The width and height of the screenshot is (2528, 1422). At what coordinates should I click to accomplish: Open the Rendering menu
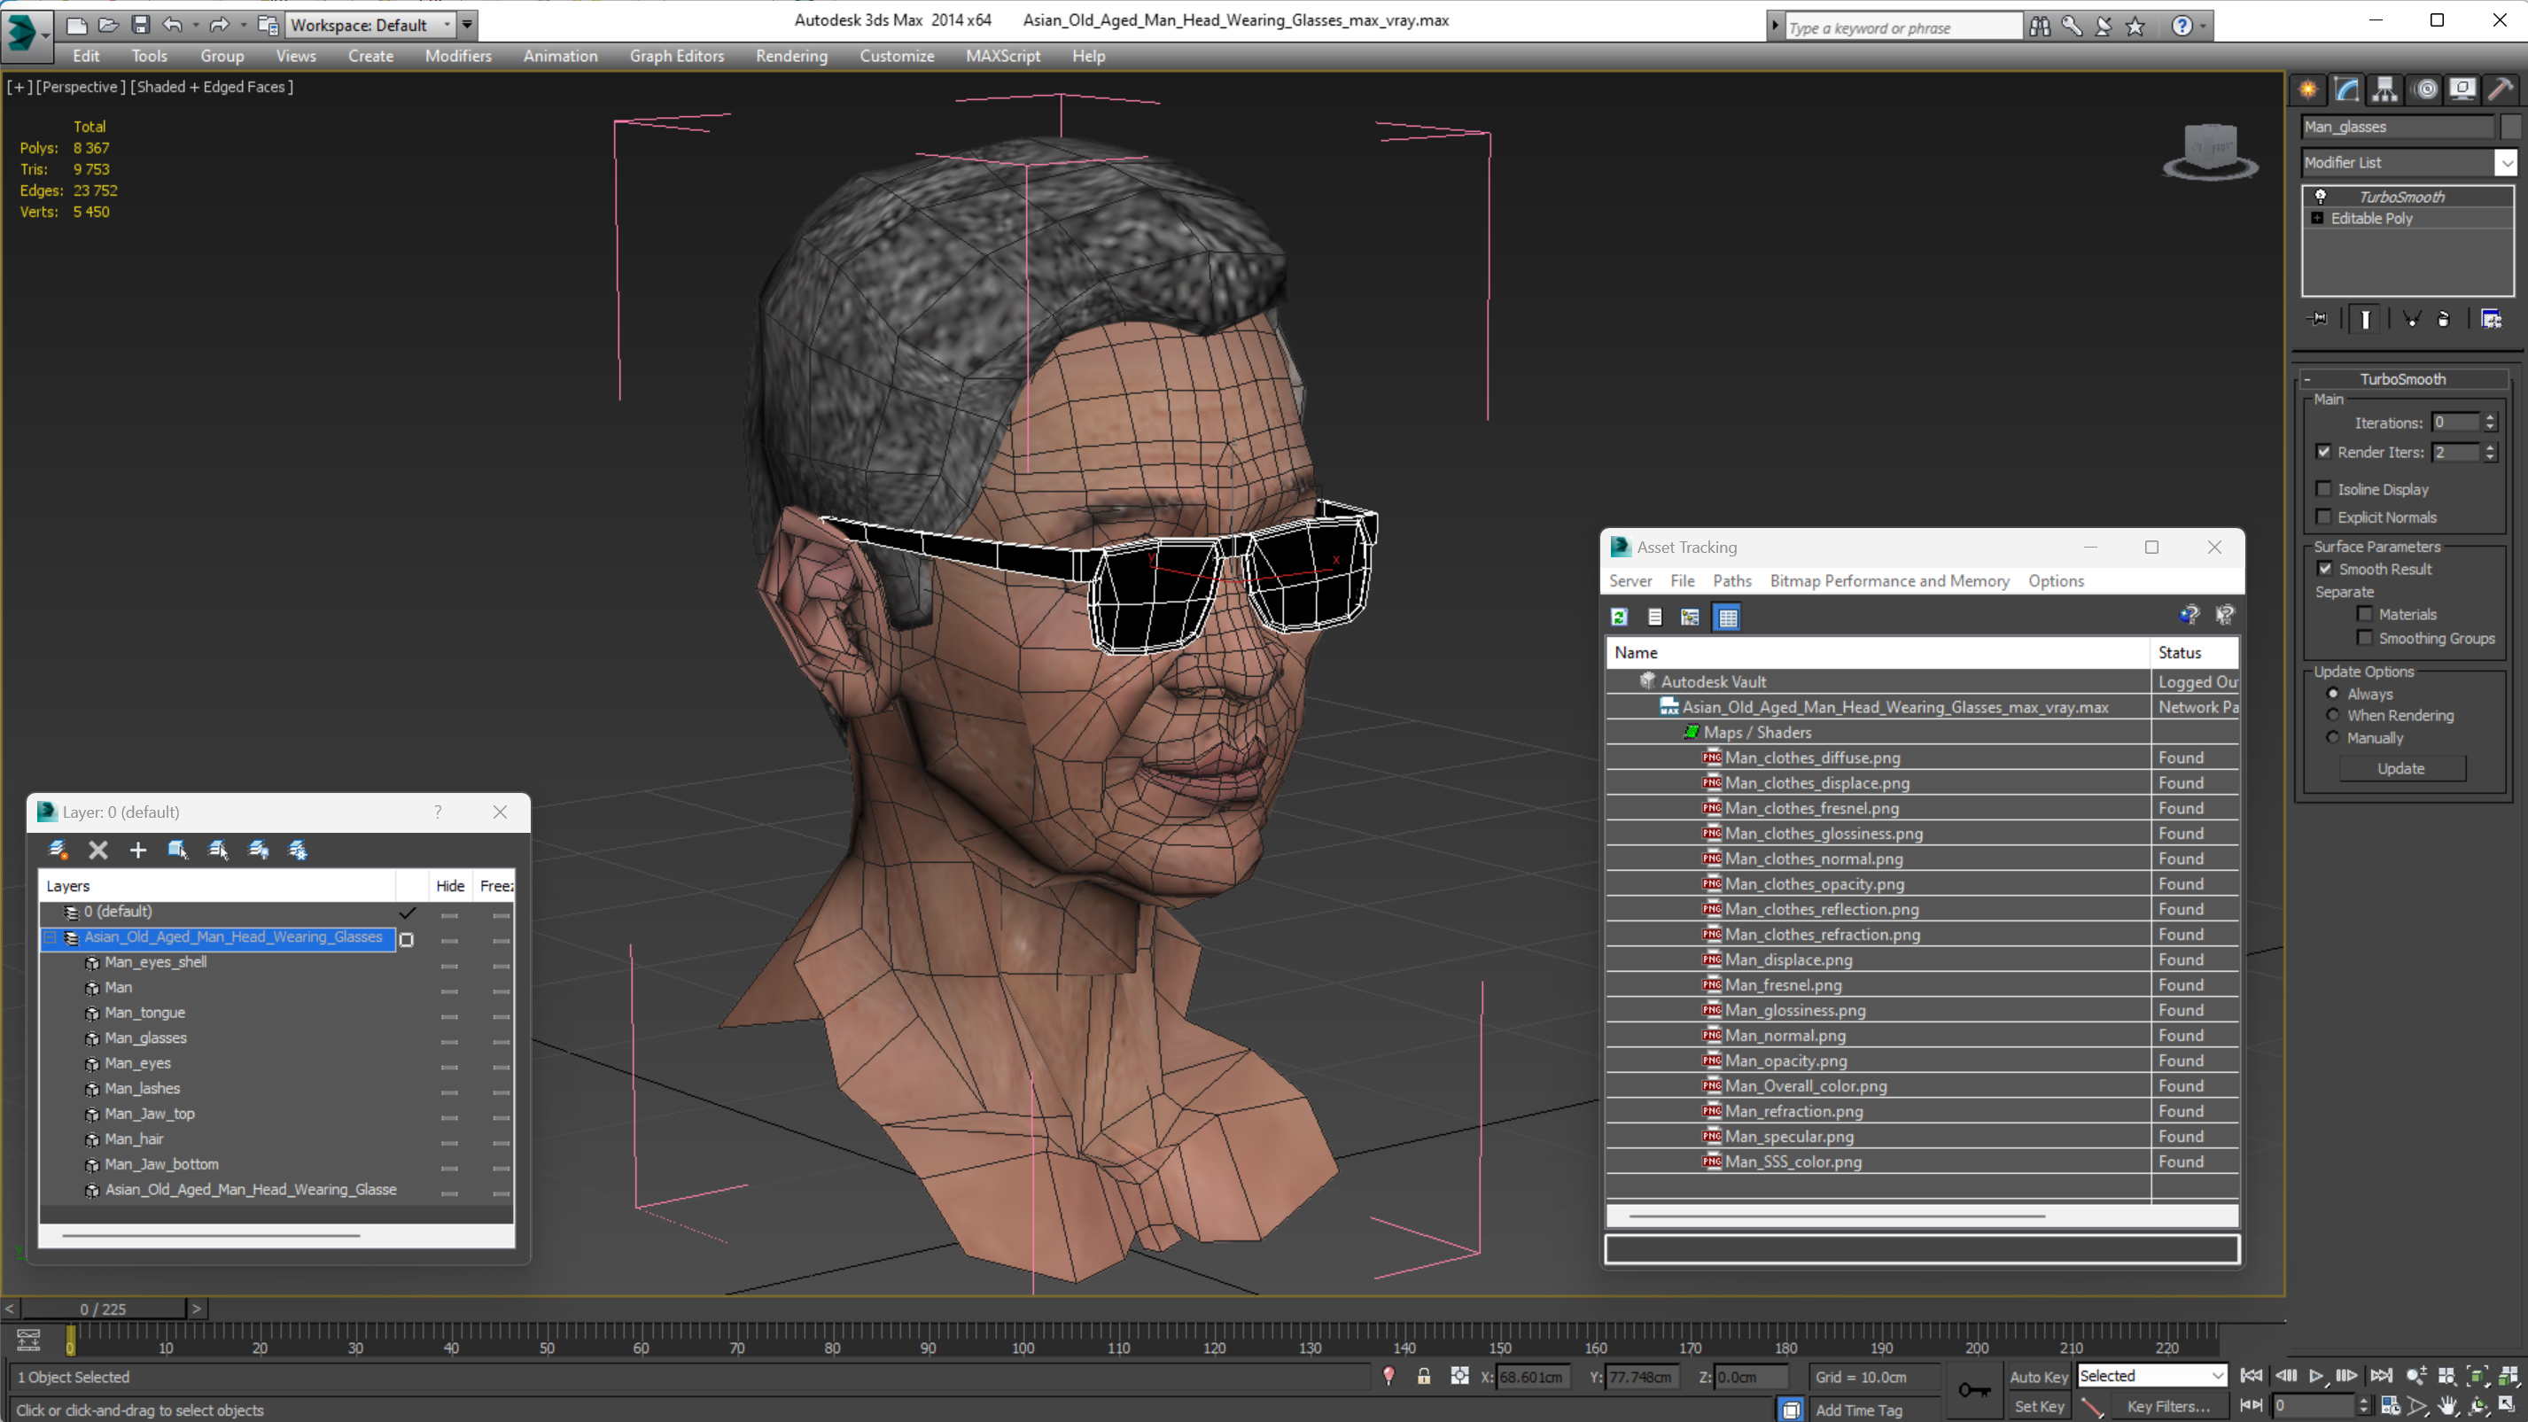point(791,56)
